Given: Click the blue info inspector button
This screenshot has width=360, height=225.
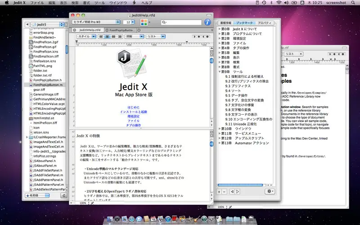Looking at the screenshot, I should point(207,22).
